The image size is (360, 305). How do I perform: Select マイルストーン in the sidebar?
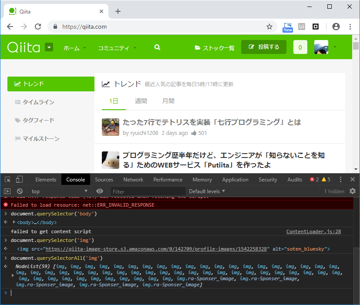37,139
